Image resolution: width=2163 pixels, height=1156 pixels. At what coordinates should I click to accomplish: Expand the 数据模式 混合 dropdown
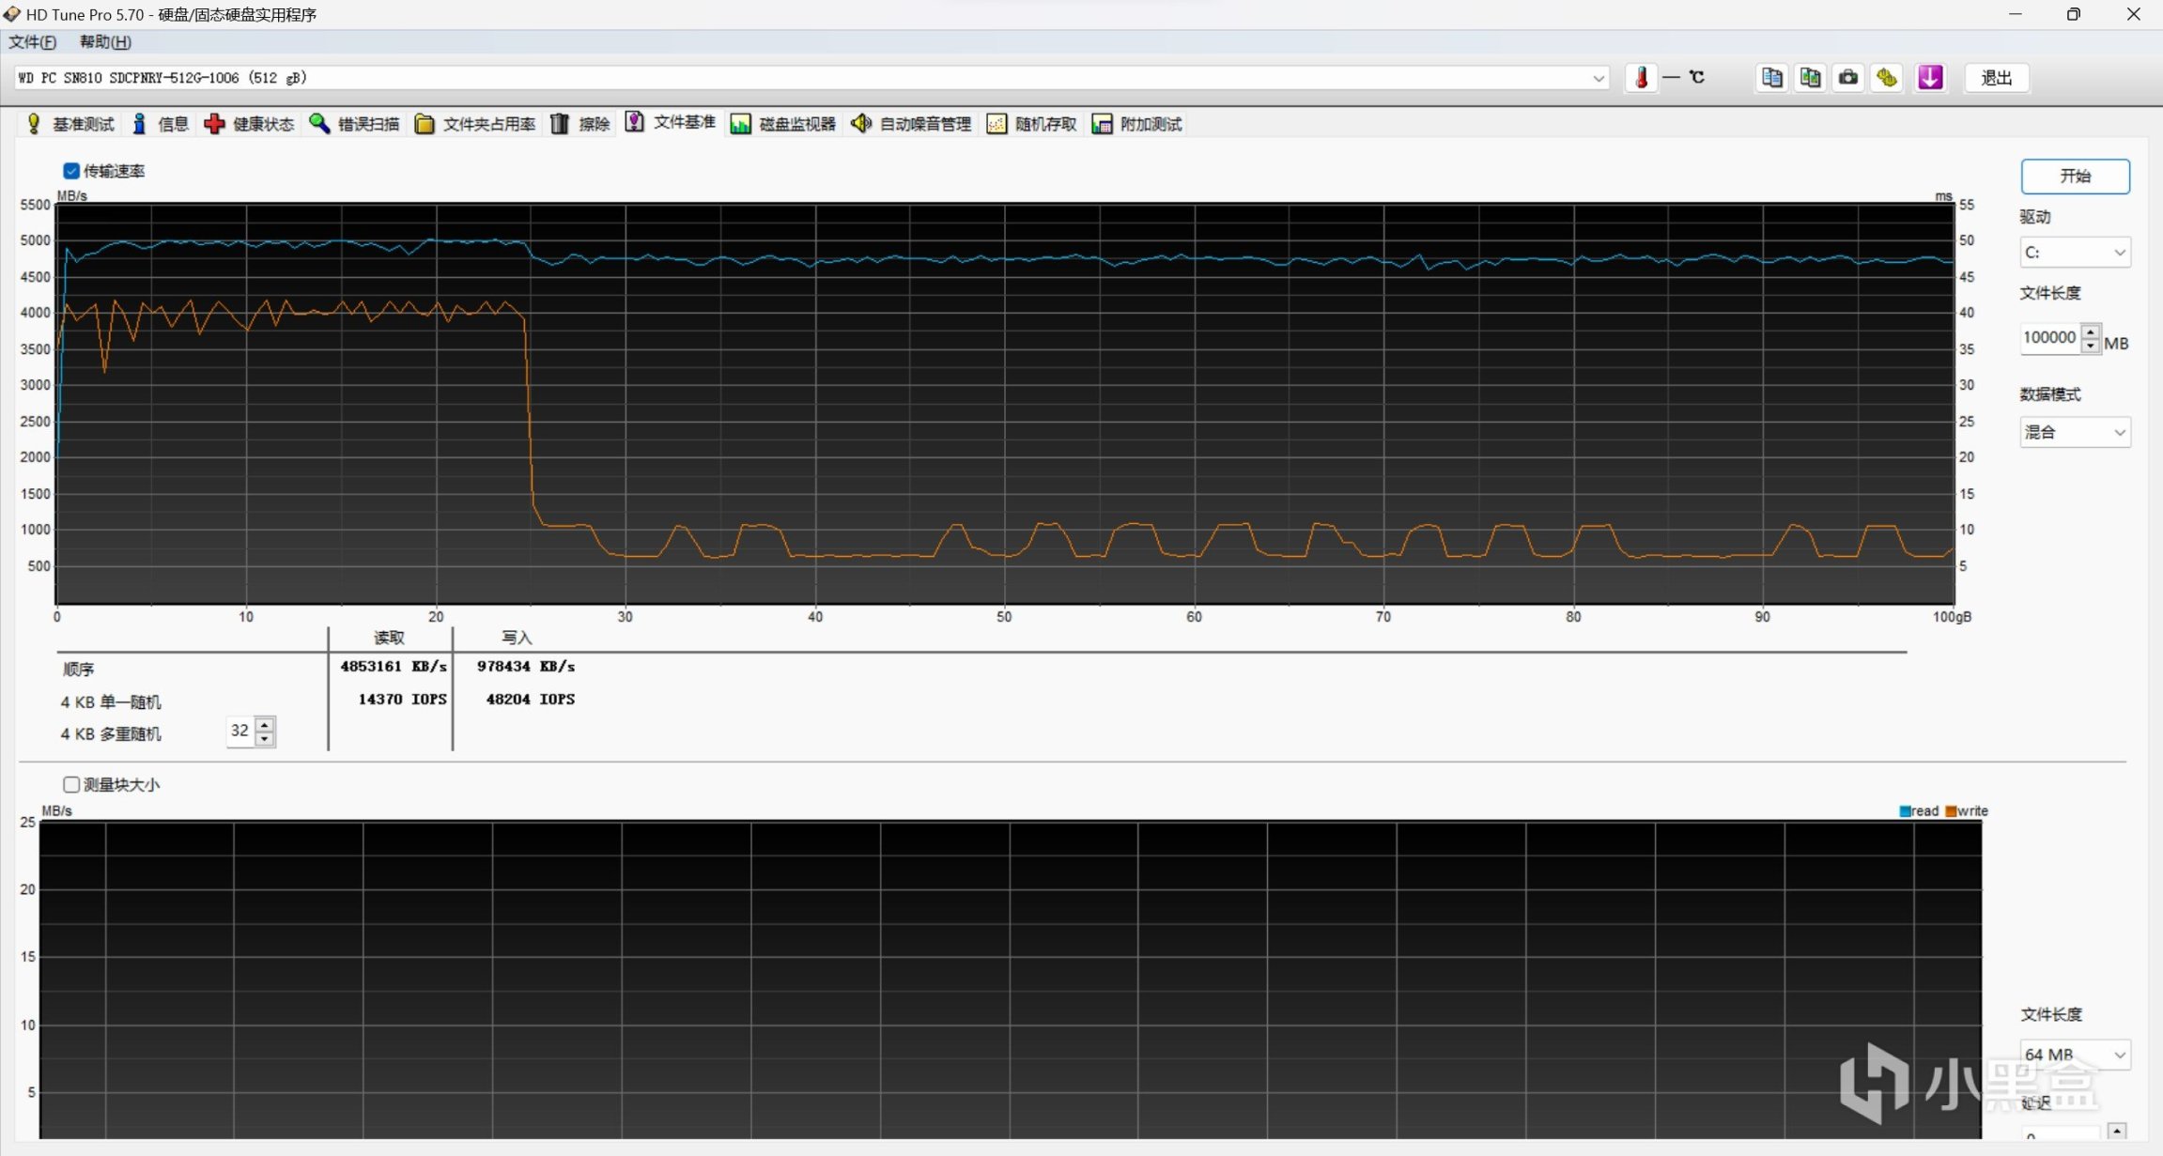point(2074,432)
